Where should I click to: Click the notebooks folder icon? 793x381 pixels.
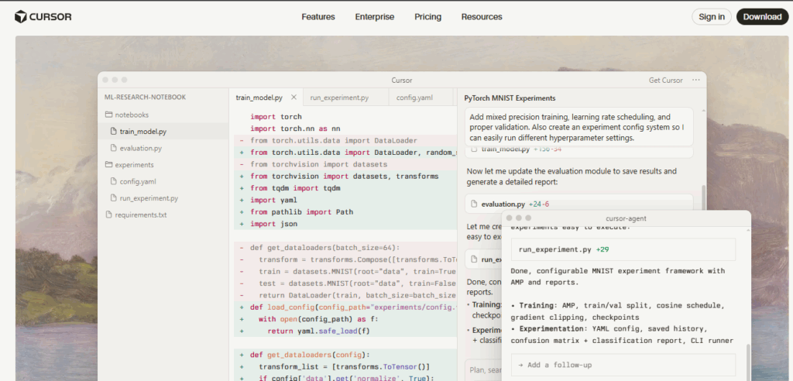point(108,115)
